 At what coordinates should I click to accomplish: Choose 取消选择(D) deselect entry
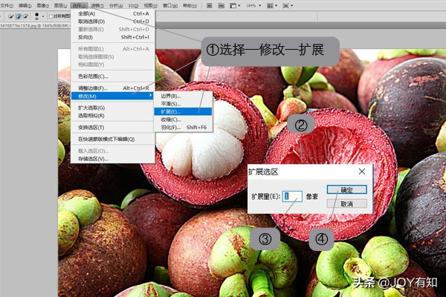[x=113, y=22]
